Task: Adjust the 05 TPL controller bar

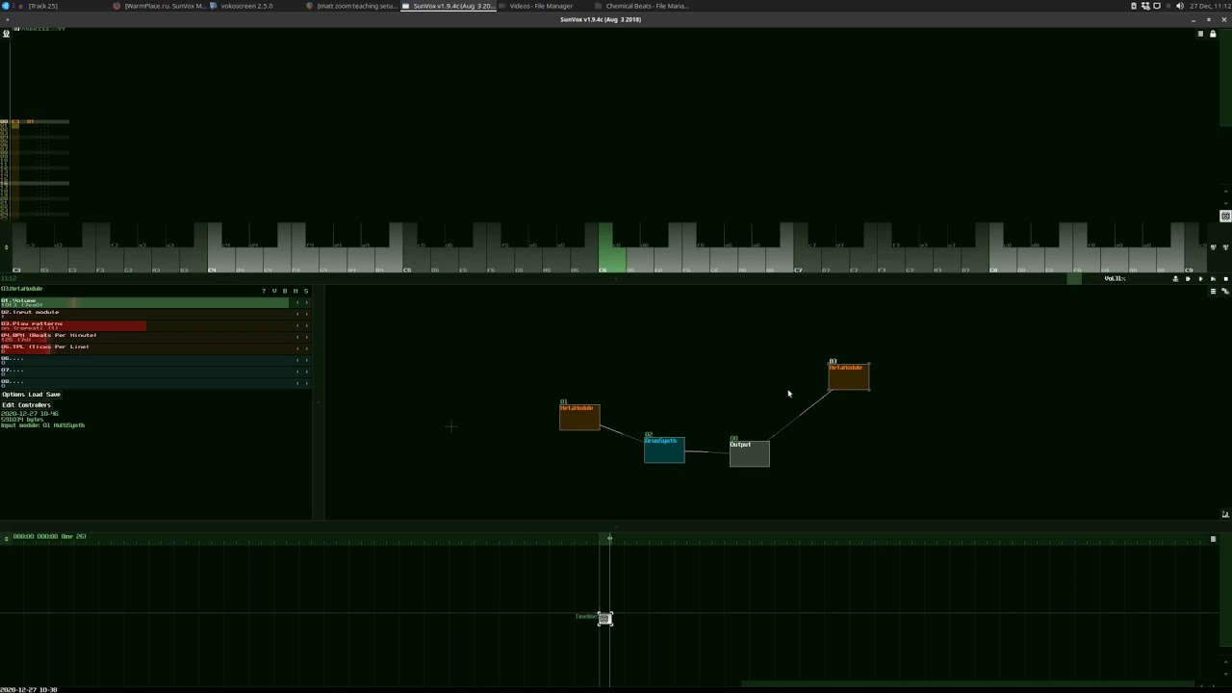Action: tap(144, 348)
